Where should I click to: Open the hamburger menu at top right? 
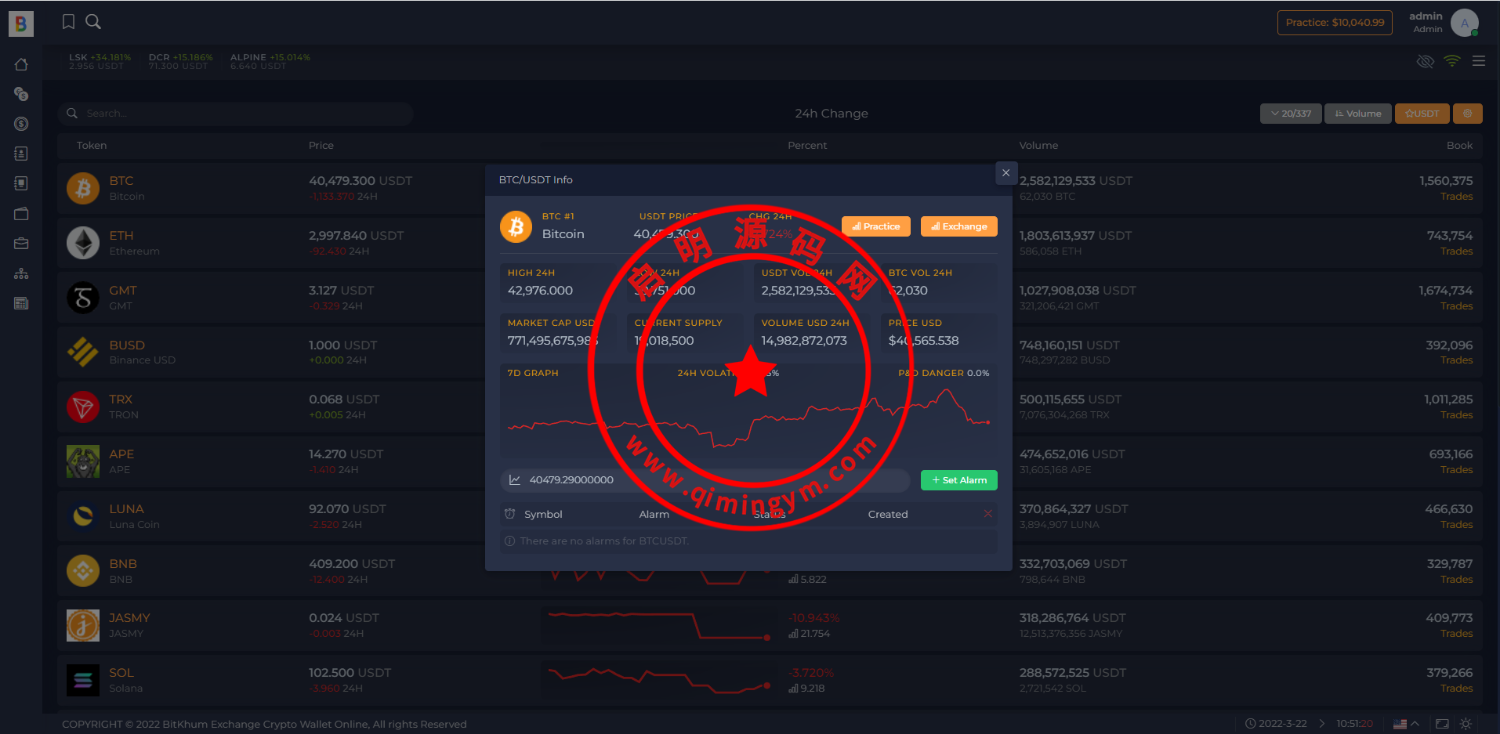[1479, 61]
